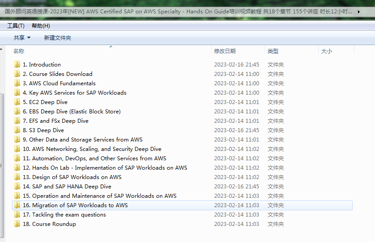Click 文件夹 type cell of 12. Hands On Lab
This screenshot has width=375, height=242.
276,168
